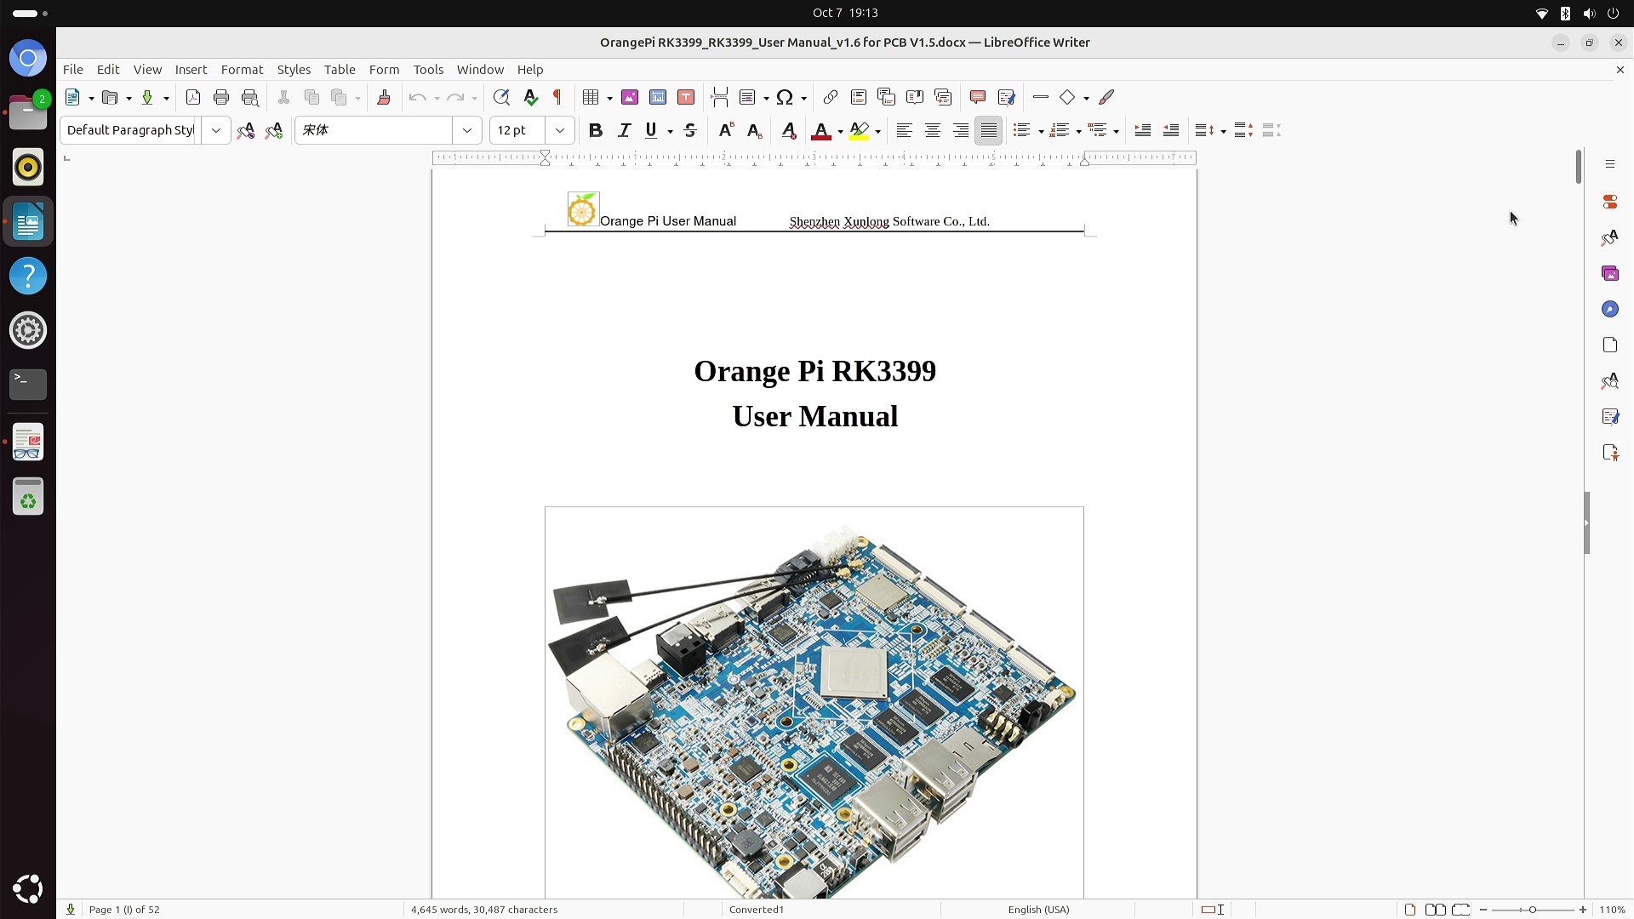Show Draw Functions icon

pyautogui.click(x=1106, y=97)
